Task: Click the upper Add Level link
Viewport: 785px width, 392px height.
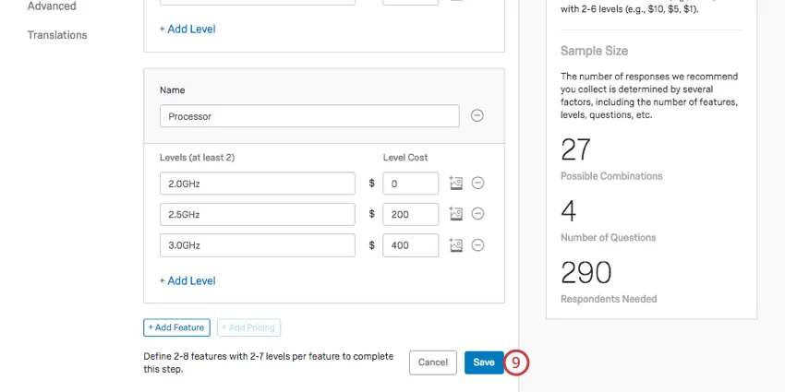Action: (187, 29)
